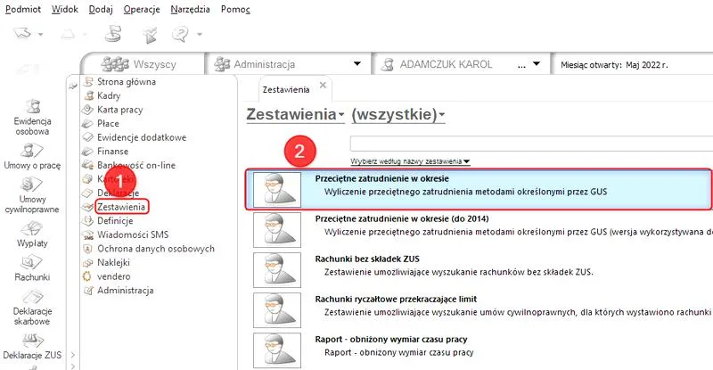
Task: Click the help question mark toolbar icon
Action: (180, 34)
